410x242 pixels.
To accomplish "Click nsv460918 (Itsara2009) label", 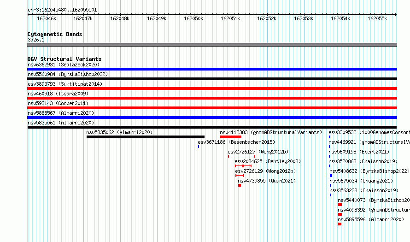I will (58, 94).
